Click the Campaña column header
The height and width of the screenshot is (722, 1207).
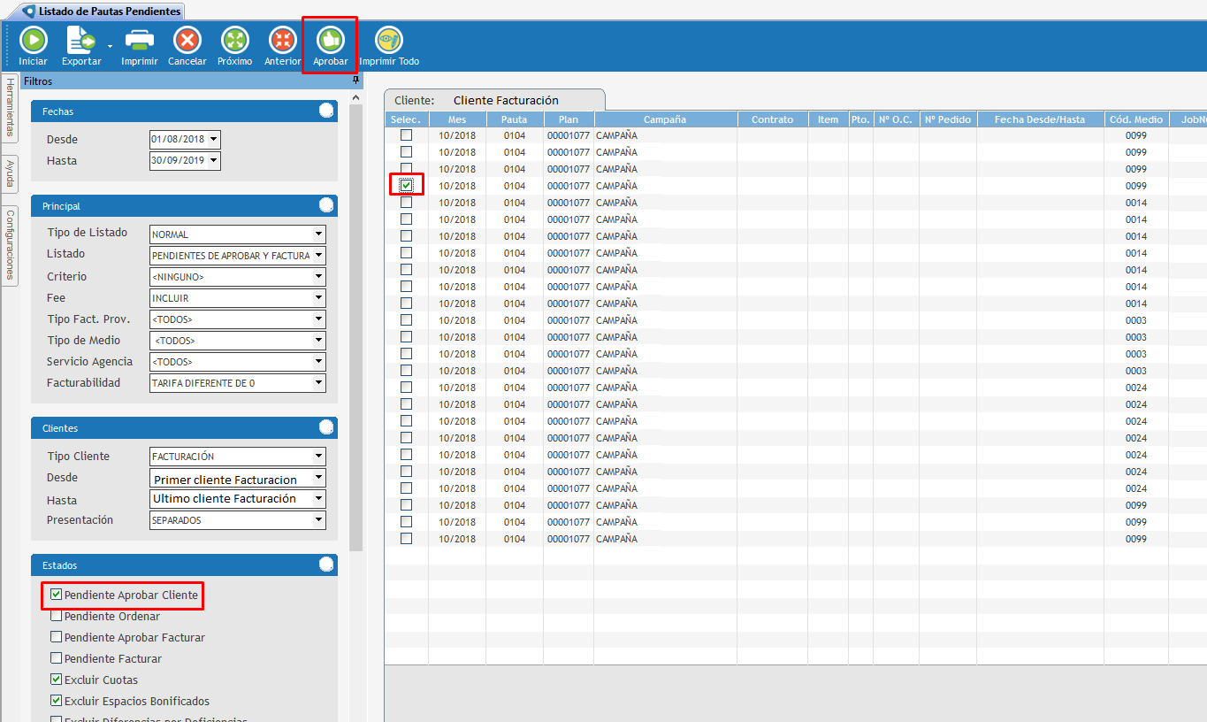pyautogui.click(x=665, y=119)
